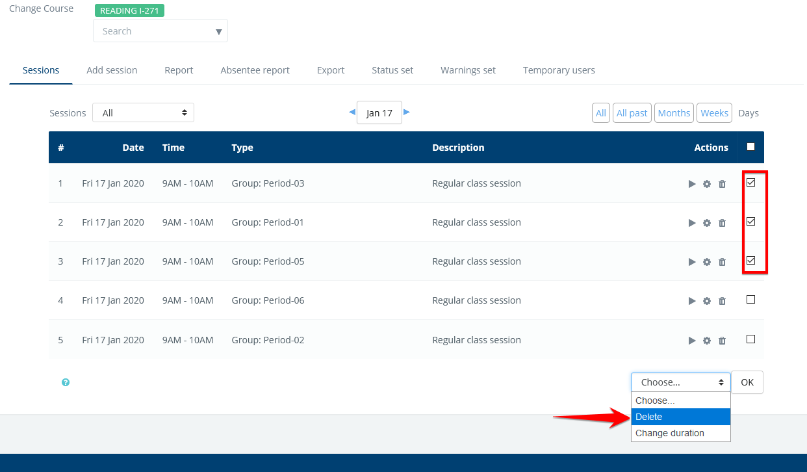Screen dimensions: 807x472
Task: Check the Period-06 session checkbox
Action: point(750,300)
